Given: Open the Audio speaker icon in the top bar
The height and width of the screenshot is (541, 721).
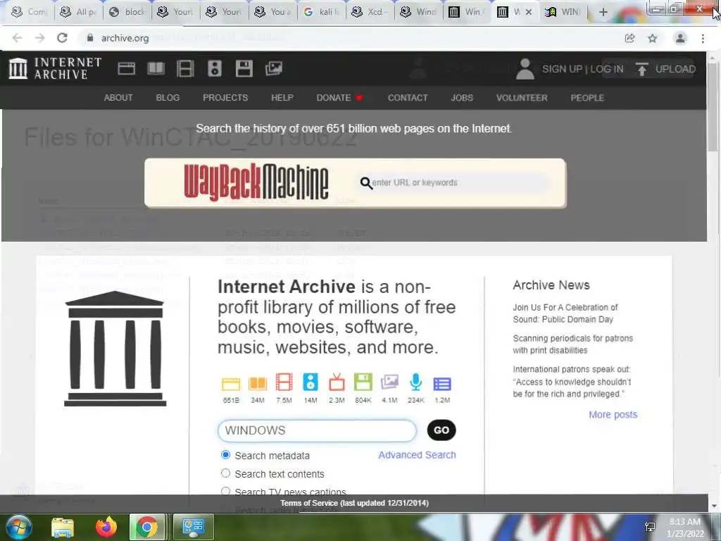Looking at the screenshot, I should pos(215,68).
